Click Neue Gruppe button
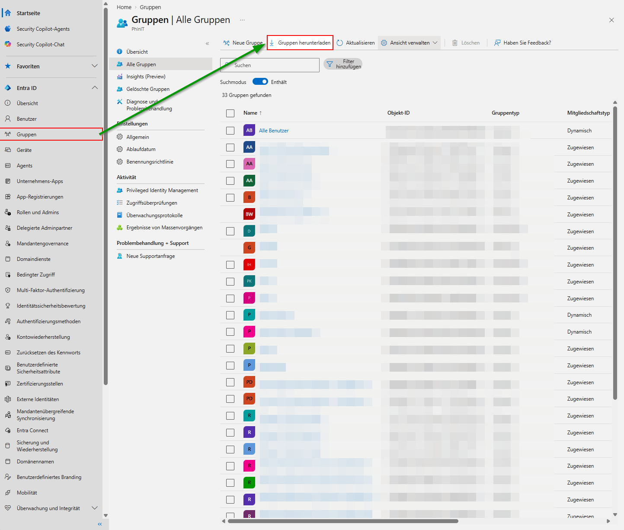The height and width of the screenshot is (530, 624). point(243,43)
